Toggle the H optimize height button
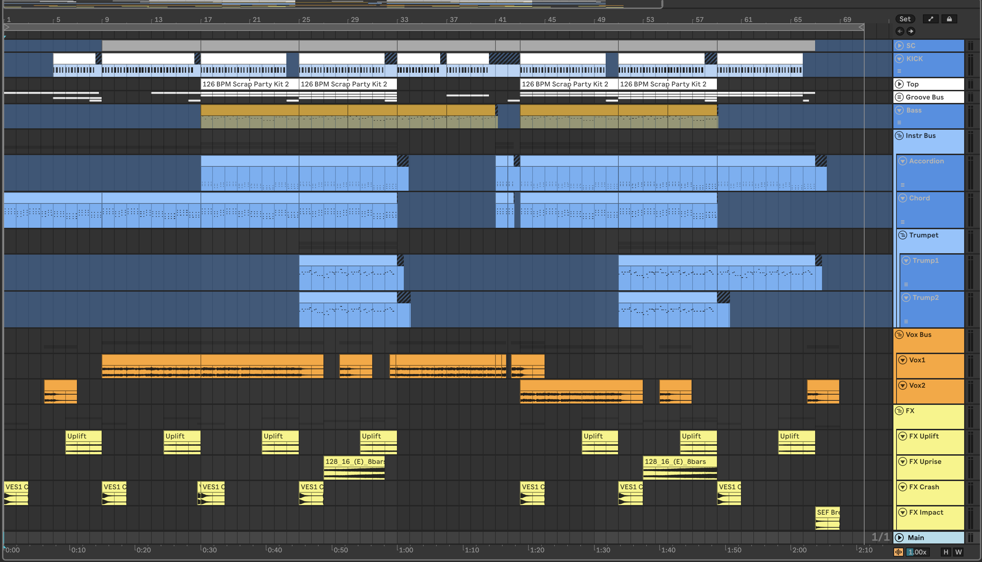 tap(946, 552)
